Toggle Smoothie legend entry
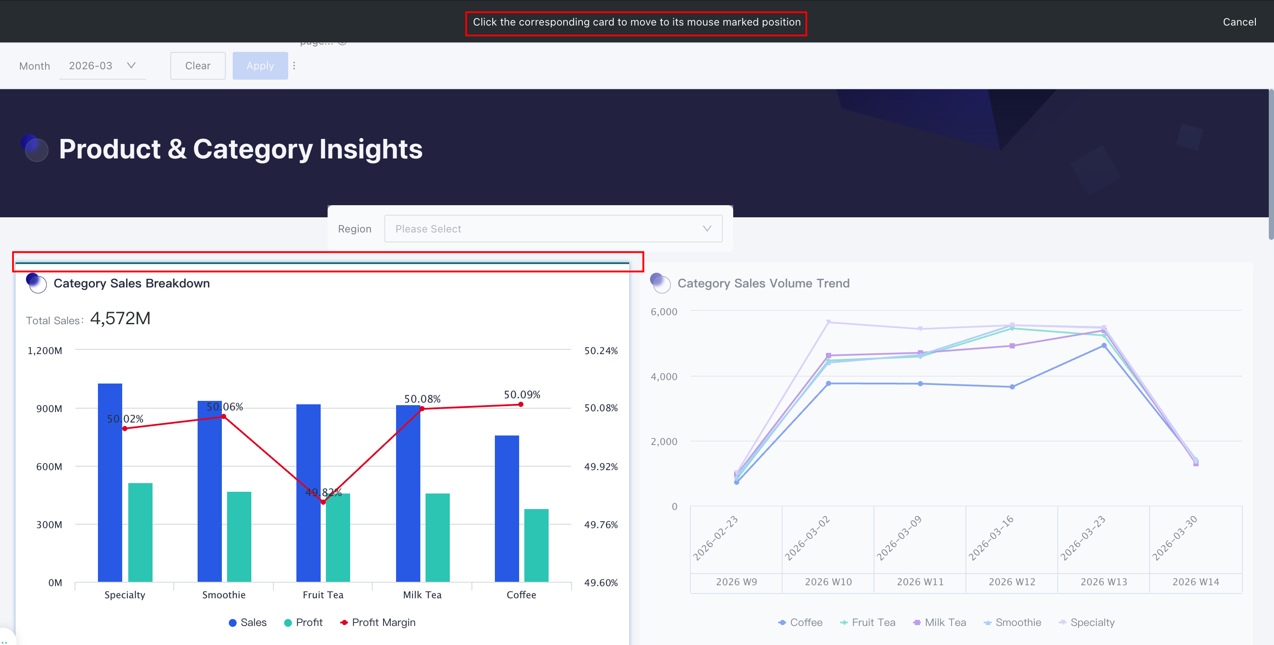This screenshot has width=1274, height=645. (1012, 622)
